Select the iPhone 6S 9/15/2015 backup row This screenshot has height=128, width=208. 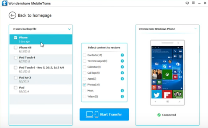41,49
